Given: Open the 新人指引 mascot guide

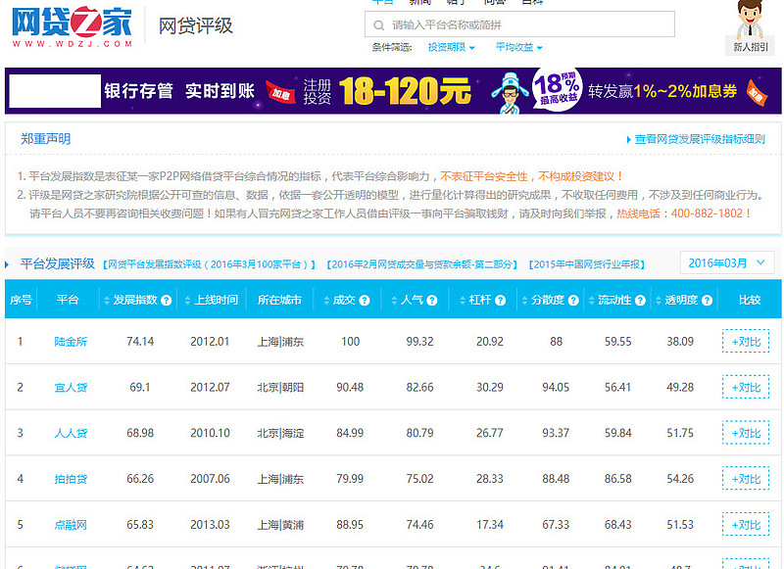Looking at the screenshot, I should pyautogui.click(x=750, y=27).
